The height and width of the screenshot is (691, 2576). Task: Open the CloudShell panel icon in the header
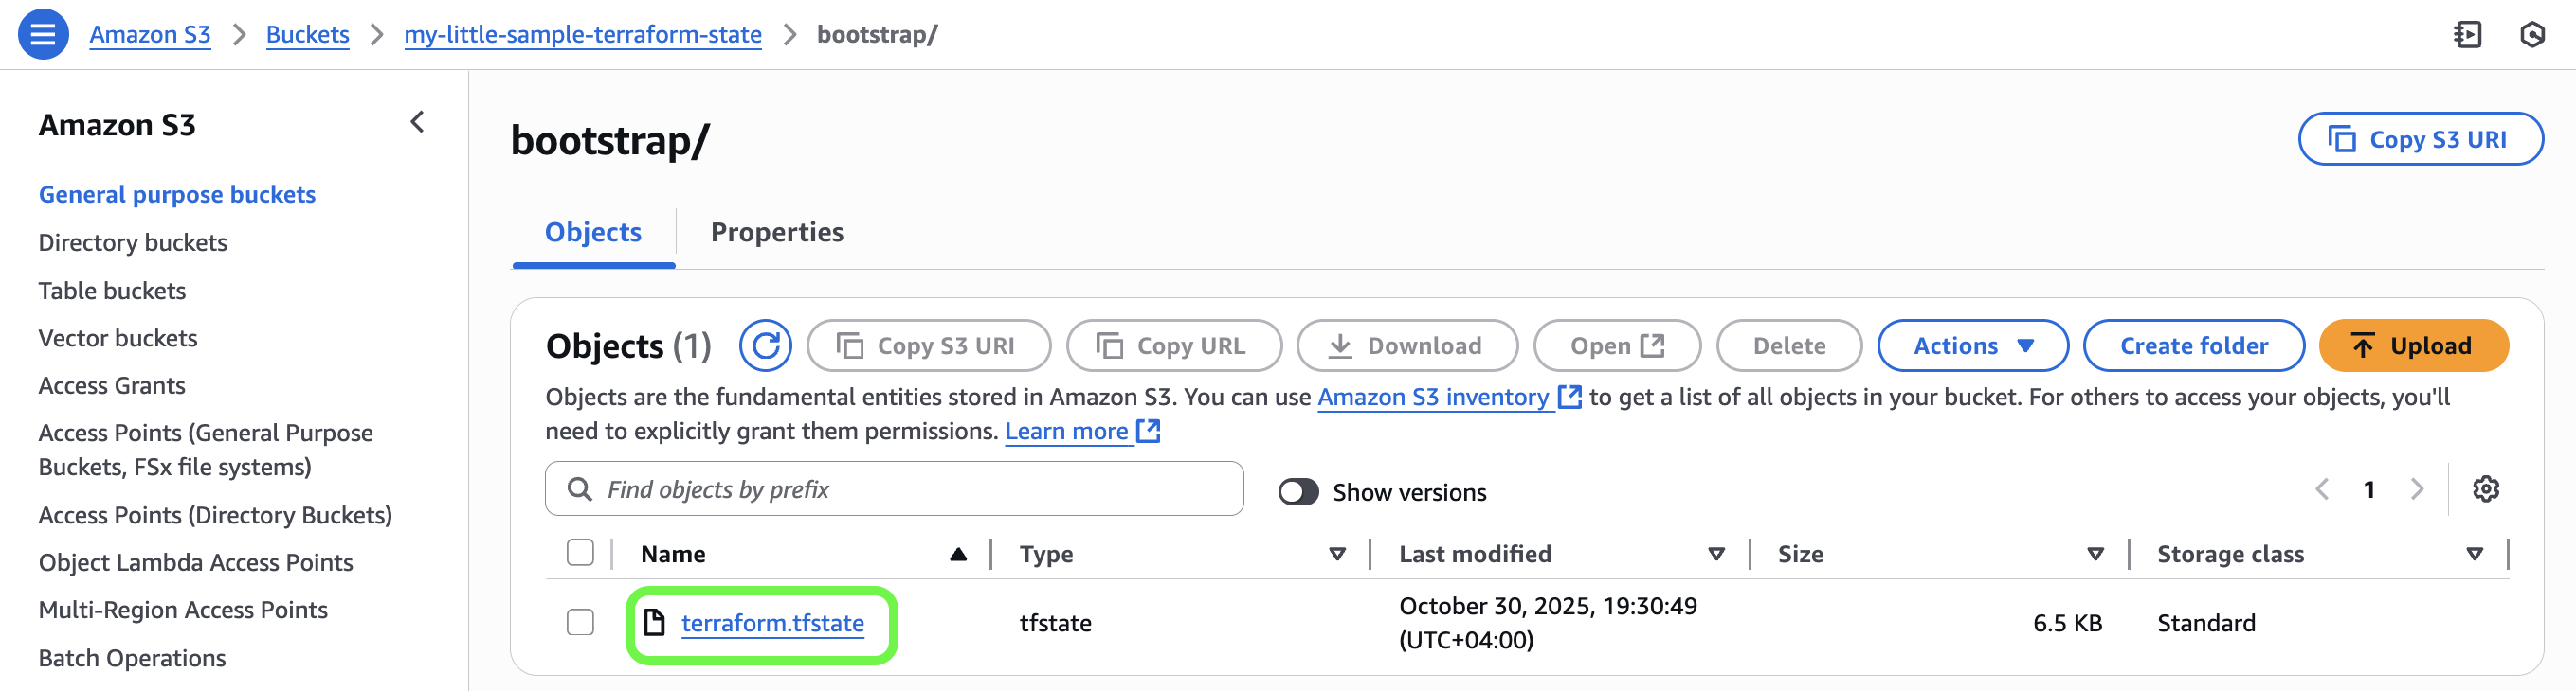point(2467,35)
